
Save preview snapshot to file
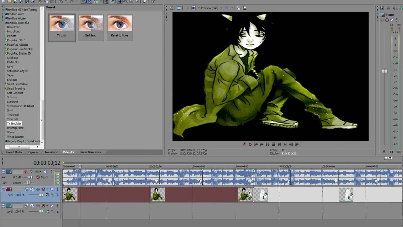(x=245, y=8)
